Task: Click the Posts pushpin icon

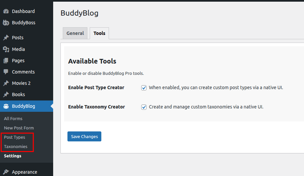Action: click(x=6, y=38)
